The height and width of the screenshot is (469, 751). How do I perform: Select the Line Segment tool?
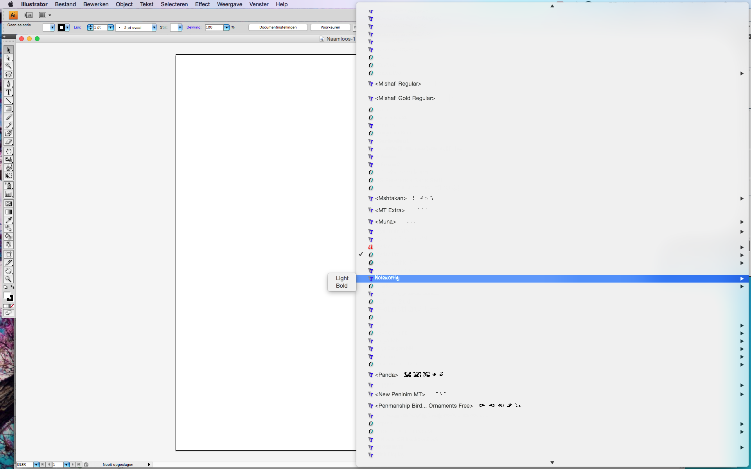pyautogui.click(x=9, y=101)
